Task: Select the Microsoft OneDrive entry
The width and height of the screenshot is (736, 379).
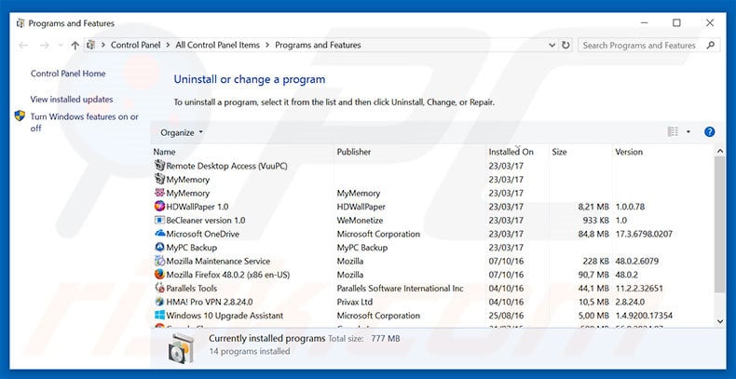Action: [x=202, y=234]
